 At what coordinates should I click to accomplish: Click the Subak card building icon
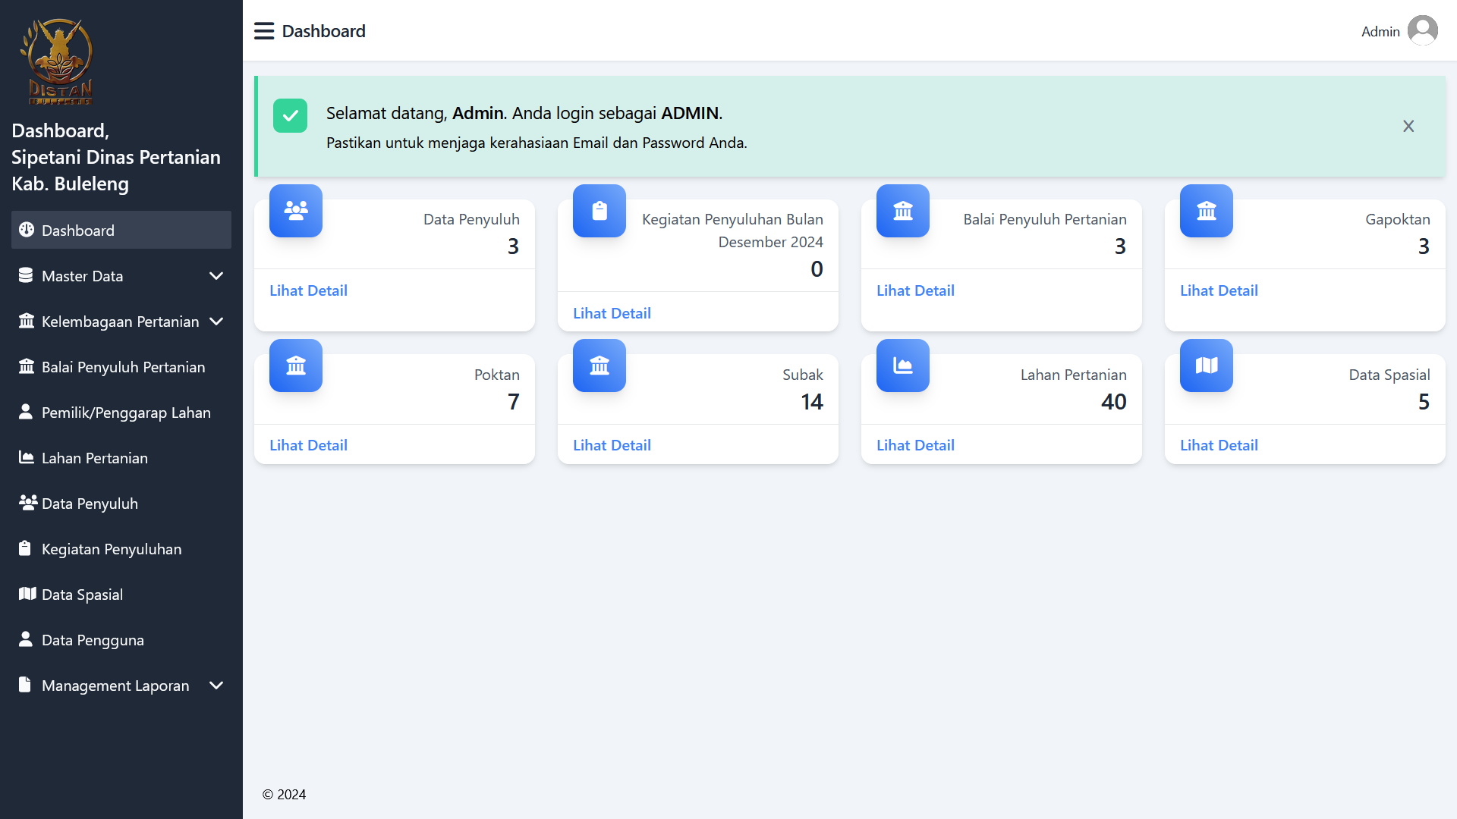click(599, 366)
